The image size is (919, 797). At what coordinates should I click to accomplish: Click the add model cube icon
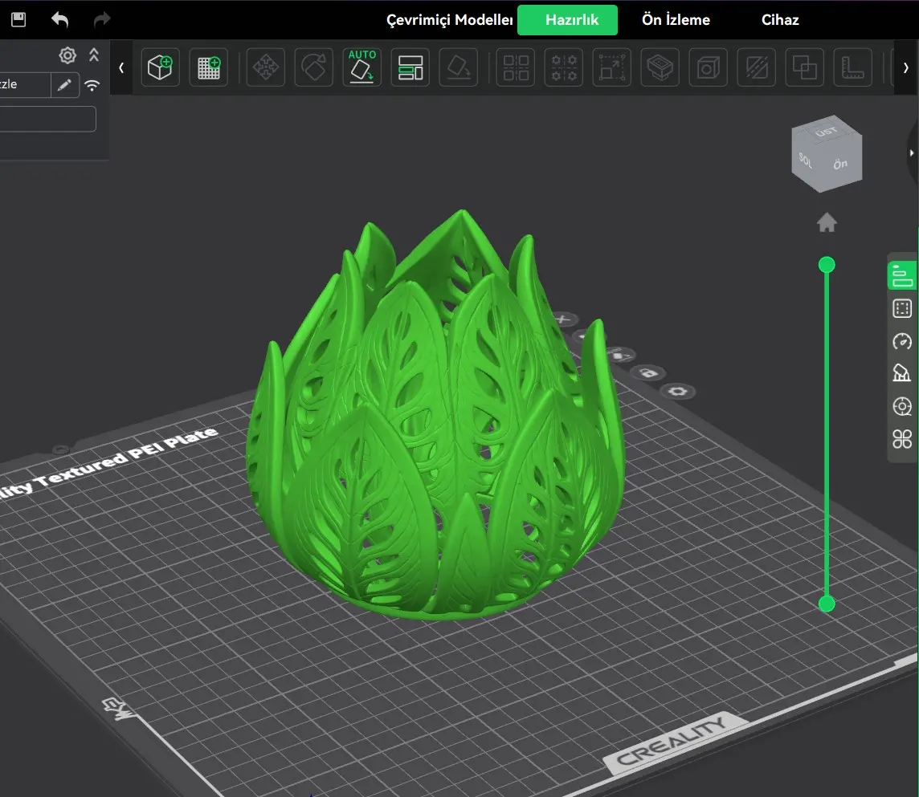(160, 67)
